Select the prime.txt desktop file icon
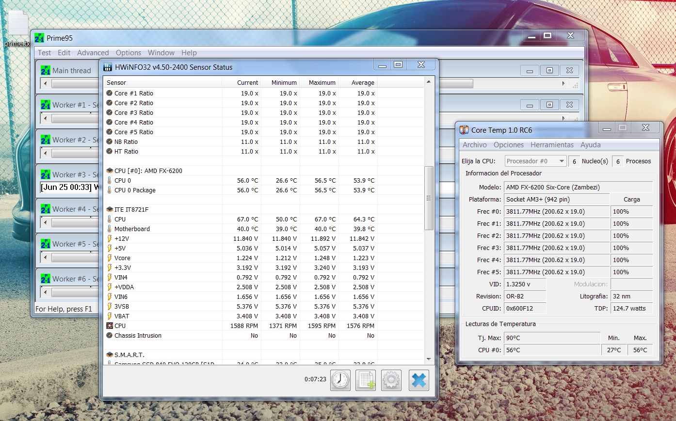 coord(18,23)
